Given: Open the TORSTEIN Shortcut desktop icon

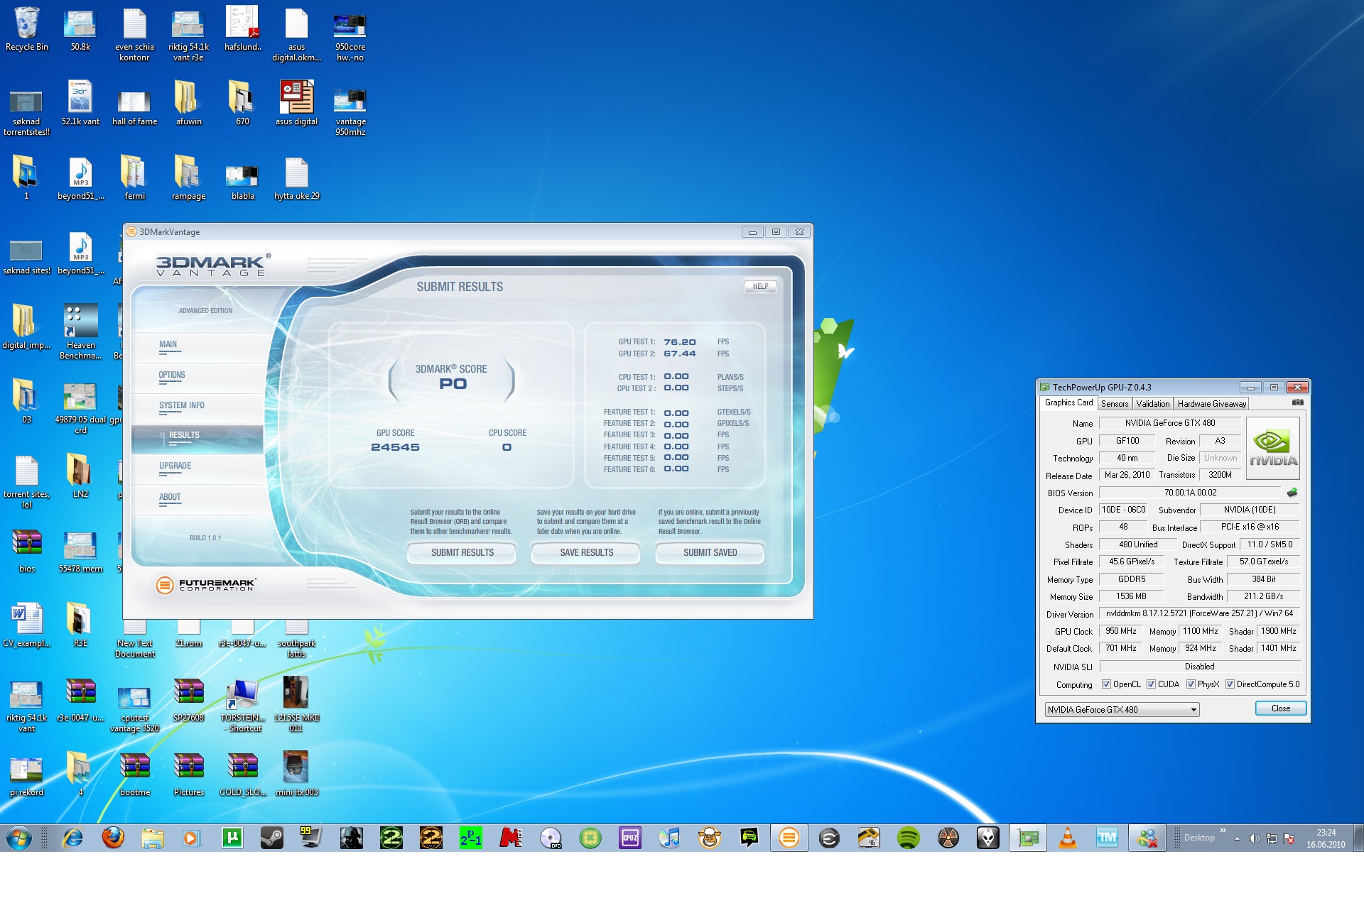Looking at the screenshot, I should (242, 706).
